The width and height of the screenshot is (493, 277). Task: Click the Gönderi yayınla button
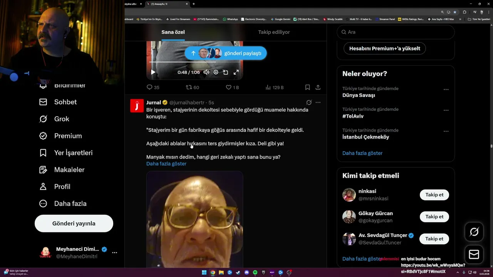click(x=74, y=224)
